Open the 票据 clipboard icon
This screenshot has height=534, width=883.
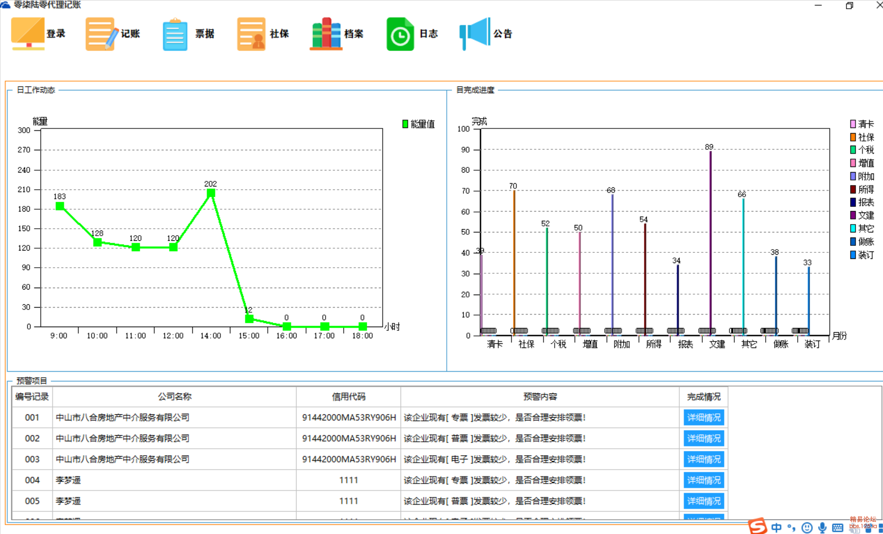coord(175,33)
